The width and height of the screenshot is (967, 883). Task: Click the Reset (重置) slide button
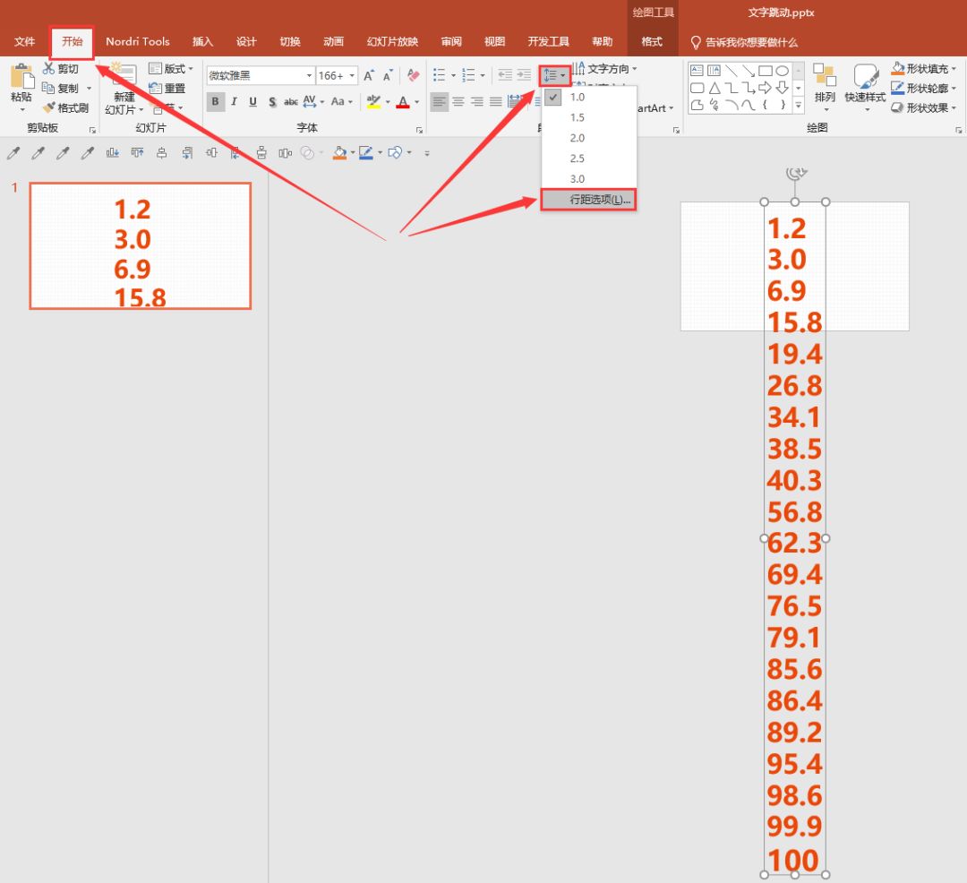(167, 88)
